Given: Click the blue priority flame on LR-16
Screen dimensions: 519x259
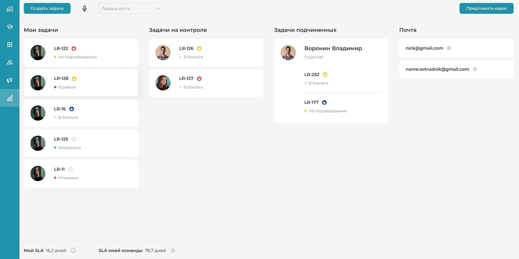Looking at the screenshot, I should tap(72, 109).
